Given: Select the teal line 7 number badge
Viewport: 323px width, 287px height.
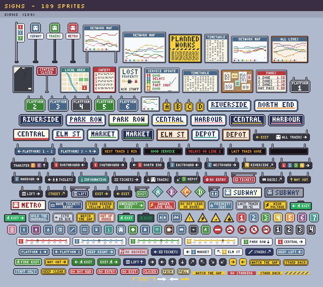Looking at the screenshot, I should coord(314,218).
